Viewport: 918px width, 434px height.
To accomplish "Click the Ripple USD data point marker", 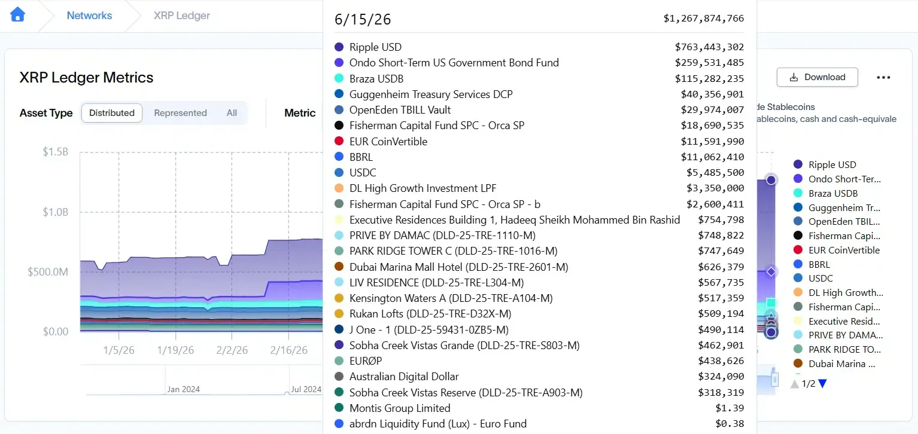I will (771, 180).
